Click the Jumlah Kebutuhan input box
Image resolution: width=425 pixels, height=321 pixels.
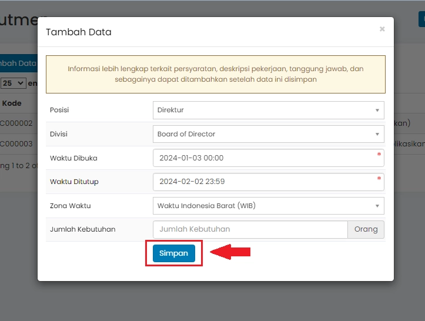(250, 229)
